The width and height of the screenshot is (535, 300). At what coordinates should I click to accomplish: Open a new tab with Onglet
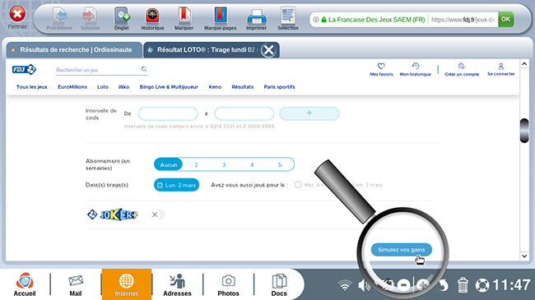point(122,19)
